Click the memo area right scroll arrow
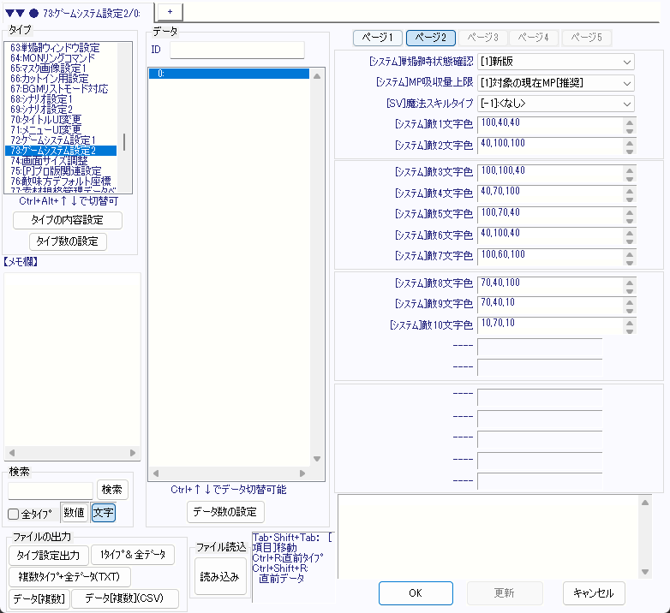This screenshot has height=613, width=670. pos(133,453)
